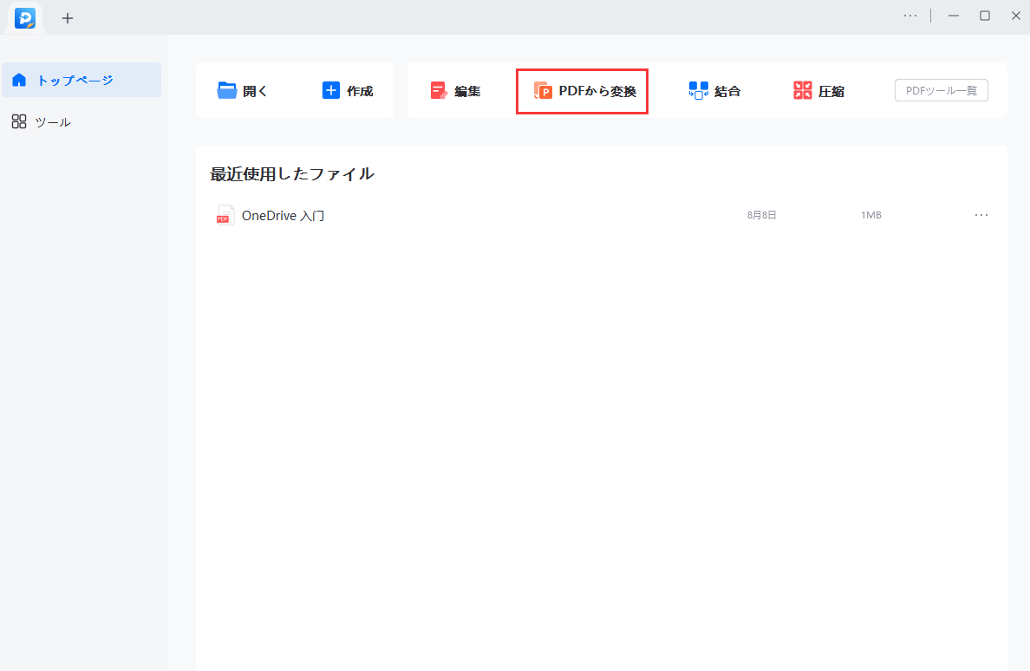This screenshot has width=1030, height=671.
Task: Maximize the application window
Action: [x=985, y=16]
